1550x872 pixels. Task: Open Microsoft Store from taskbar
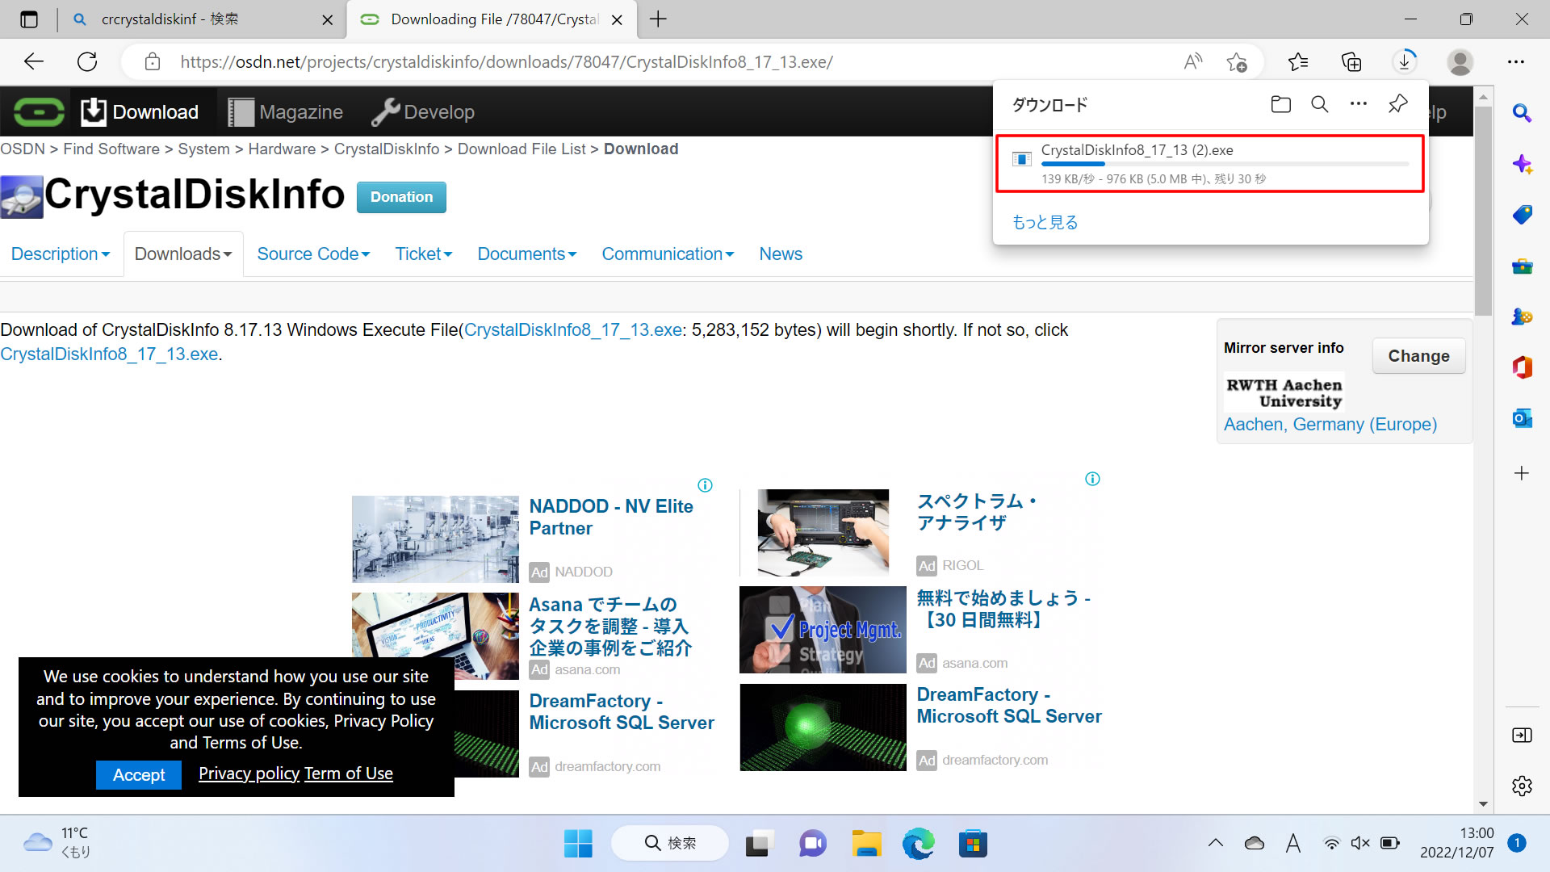[x=973, y=844]
